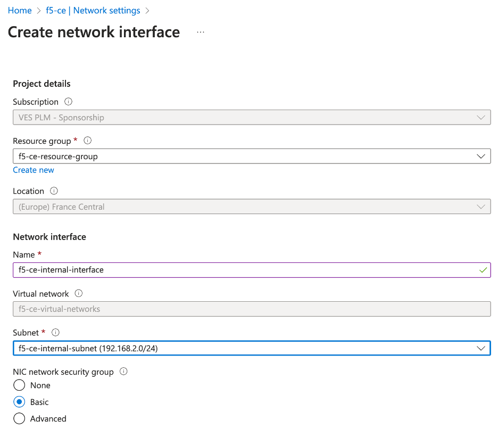Click the Subnet info icon

click(x=55, y=332)
